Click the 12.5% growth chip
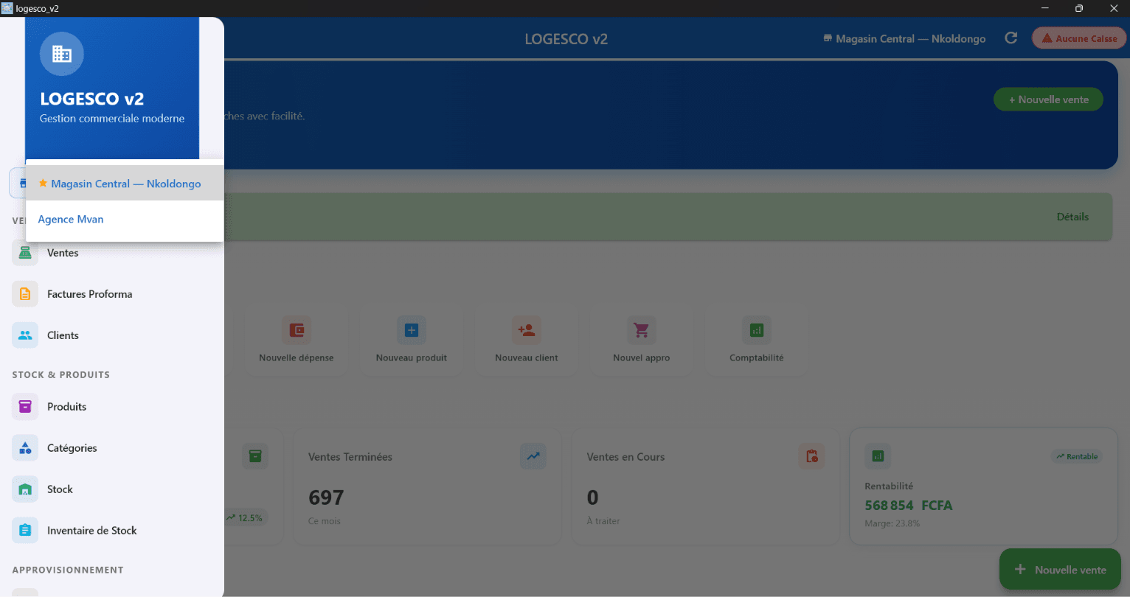Viewport: 1130px width, 597px height. coord(245,517)
